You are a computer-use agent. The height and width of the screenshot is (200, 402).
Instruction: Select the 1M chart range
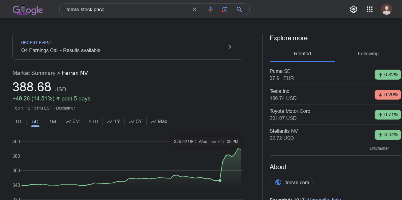pyautogui.click(x=52, y=122)
